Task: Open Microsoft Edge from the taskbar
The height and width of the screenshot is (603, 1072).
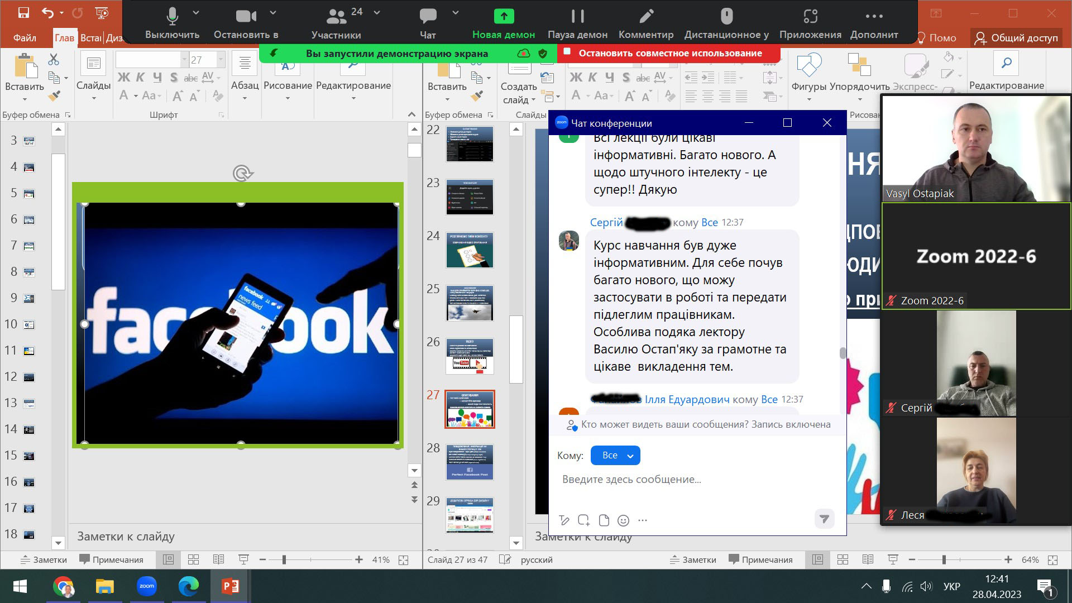Action: (189, 586)
